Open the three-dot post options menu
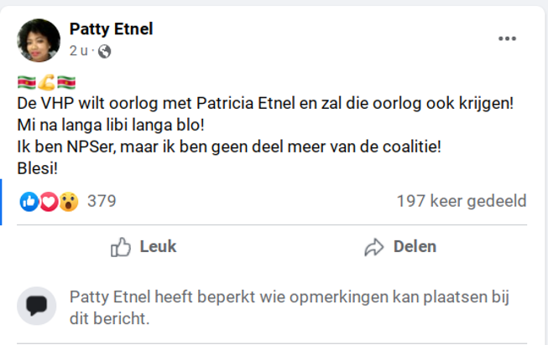The height and width of the screenshot is (345, 548). pos(507,39)
